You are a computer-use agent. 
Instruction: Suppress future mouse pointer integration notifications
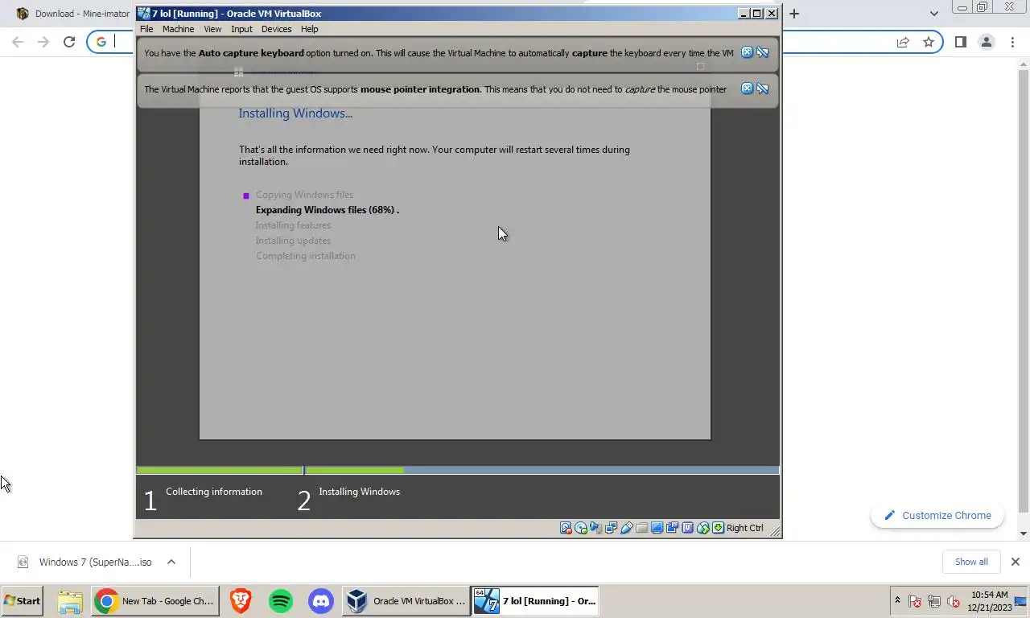coord(762,89)
